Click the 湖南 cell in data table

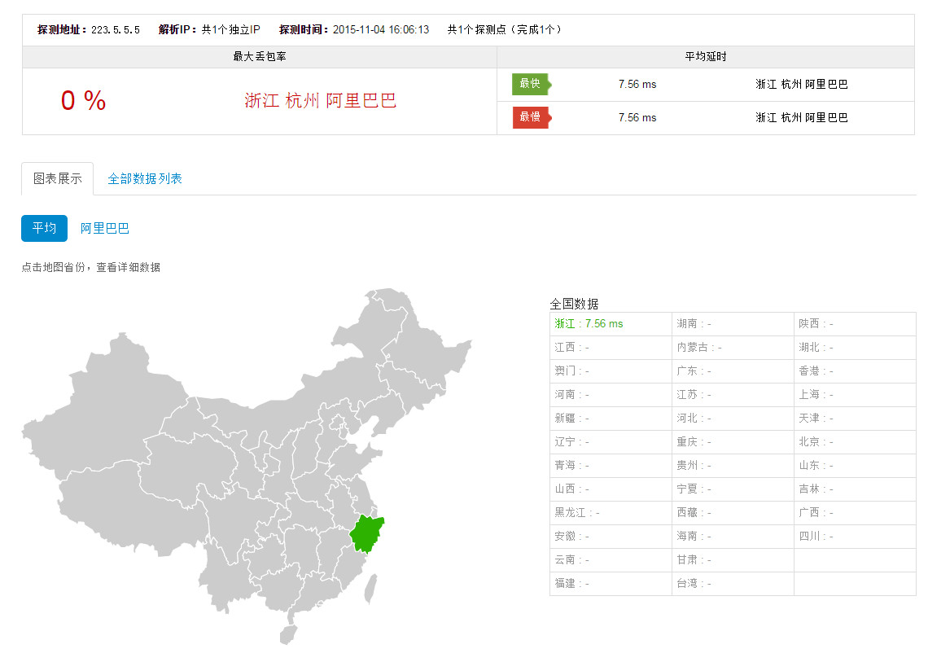pyautogui.click(x=733, y=324)
